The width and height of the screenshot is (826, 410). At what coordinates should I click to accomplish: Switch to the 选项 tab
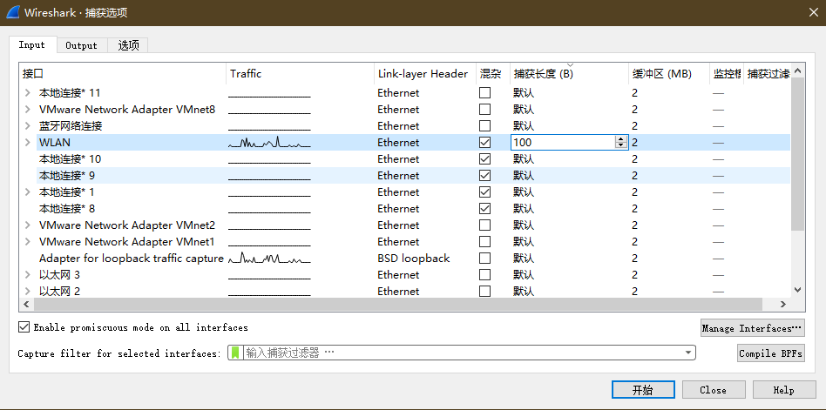(x=128, y=46)
